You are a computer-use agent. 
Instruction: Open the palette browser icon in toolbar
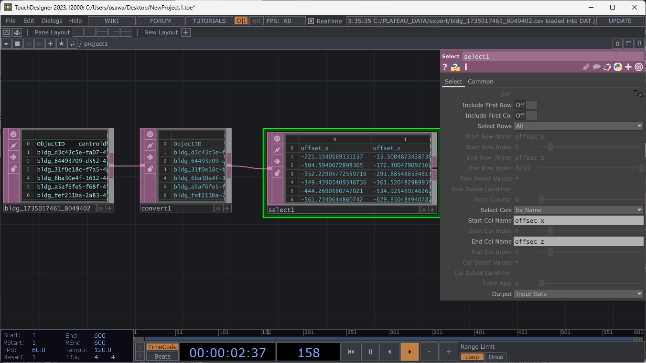(x=18, y=32)
